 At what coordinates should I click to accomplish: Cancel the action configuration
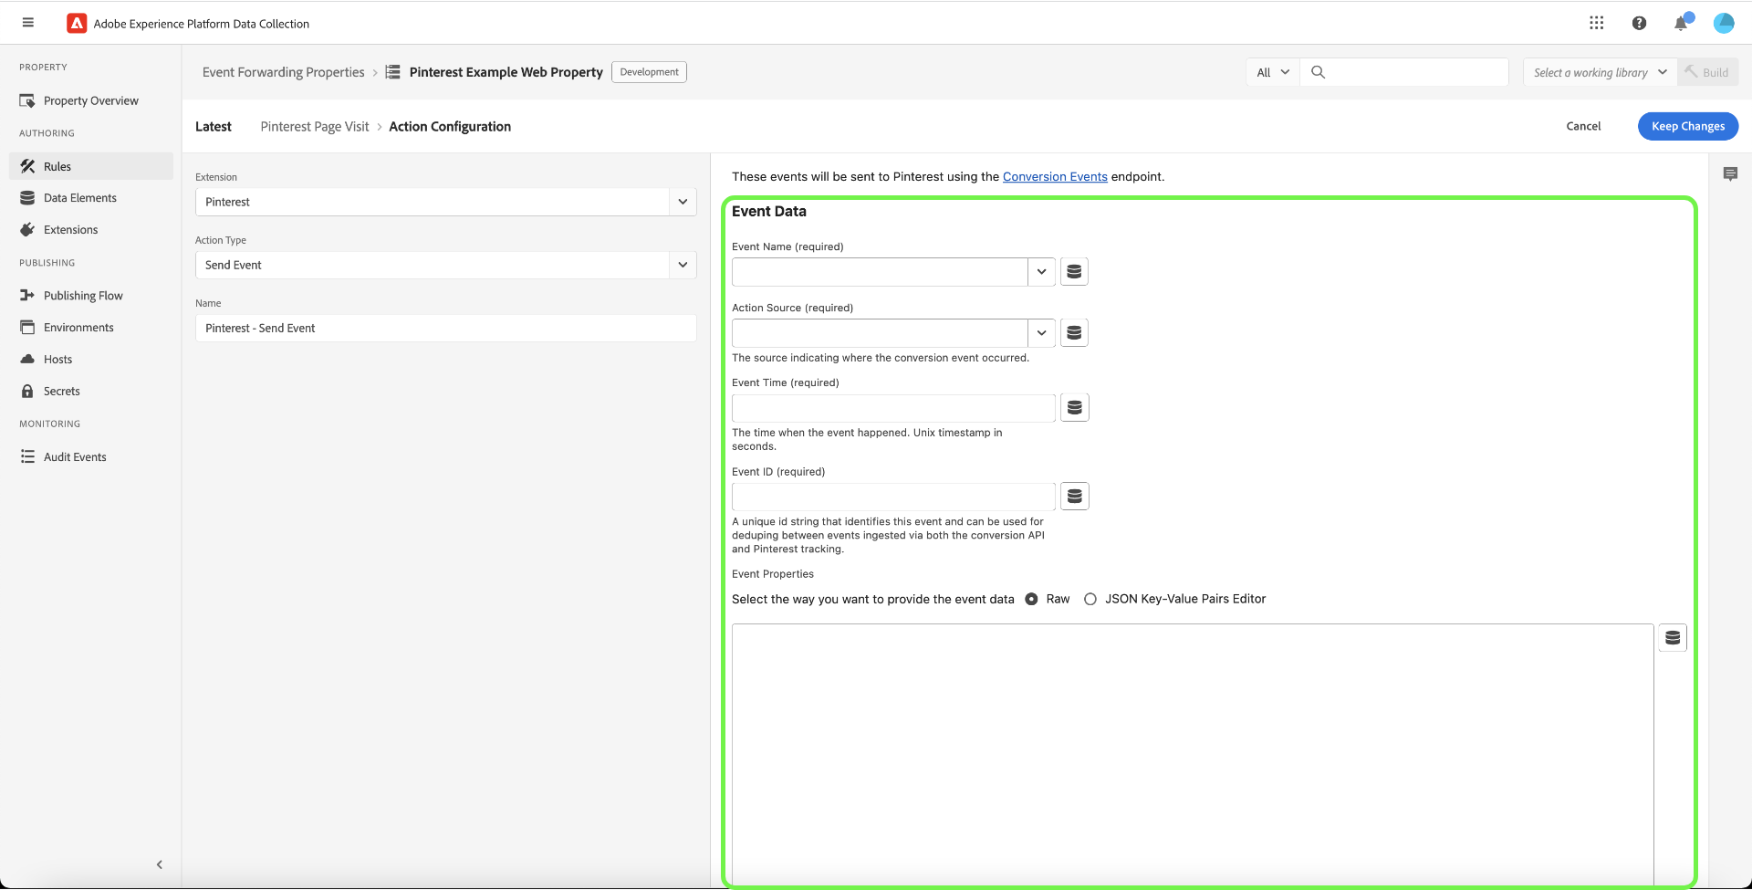[x=1583, y=126]
